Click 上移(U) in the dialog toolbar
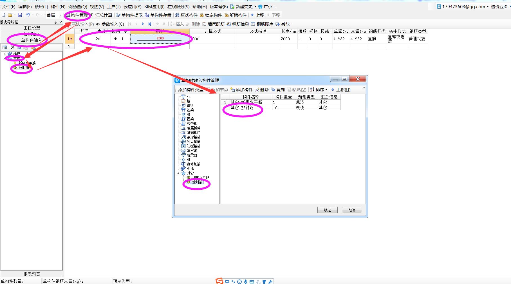Image resolution: width=511 pixels, height=284 pixels. (341, 90)
